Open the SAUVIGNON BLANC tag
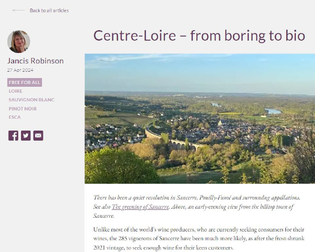This screenshot has height=252, width=315. tap(31, 100)
